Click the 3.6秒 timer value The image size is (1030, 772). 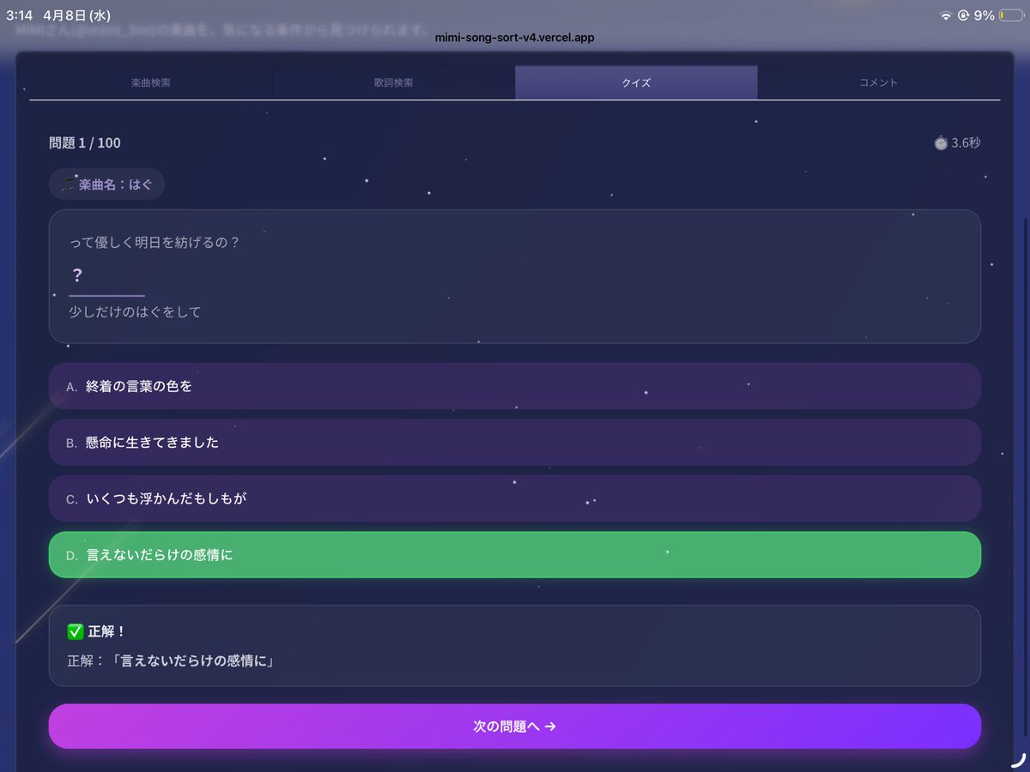pyautogui.click(x=966, y=143)
